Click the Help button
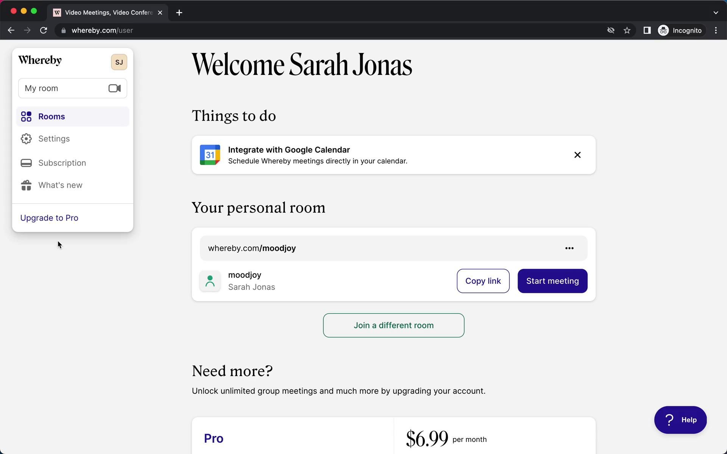This screenshot has height=454, width=727. [x=680, y=420]
